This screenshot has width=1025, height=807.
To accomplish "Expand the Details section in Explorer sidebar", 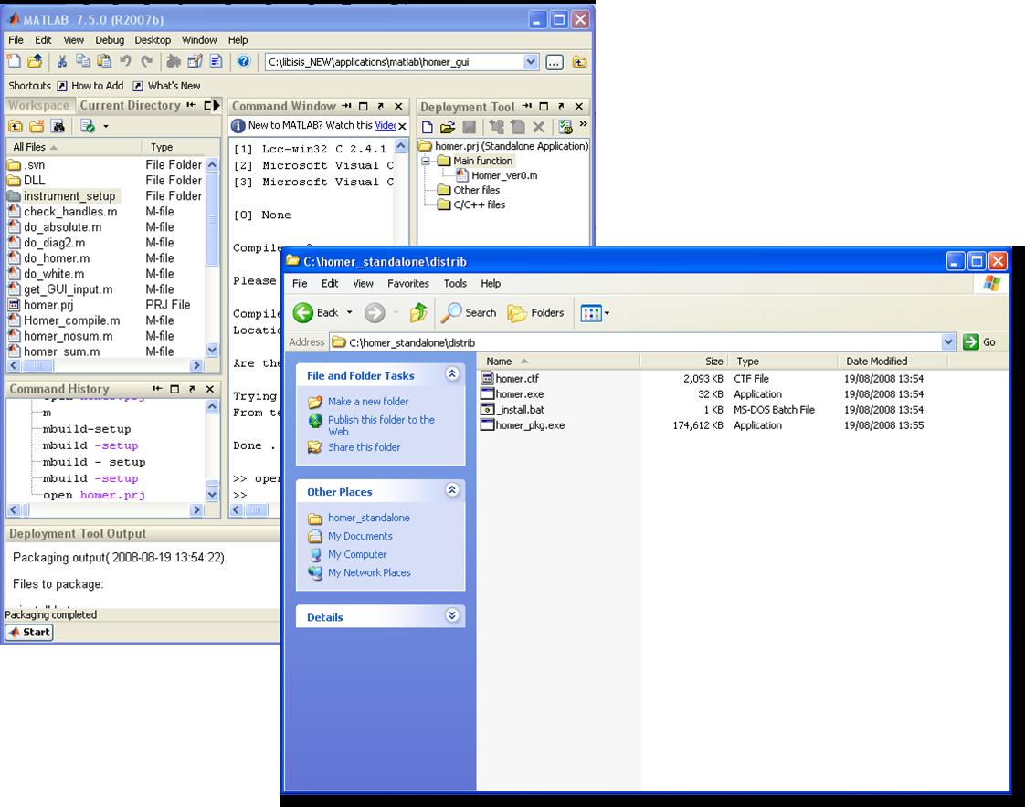I will point(451,616).
